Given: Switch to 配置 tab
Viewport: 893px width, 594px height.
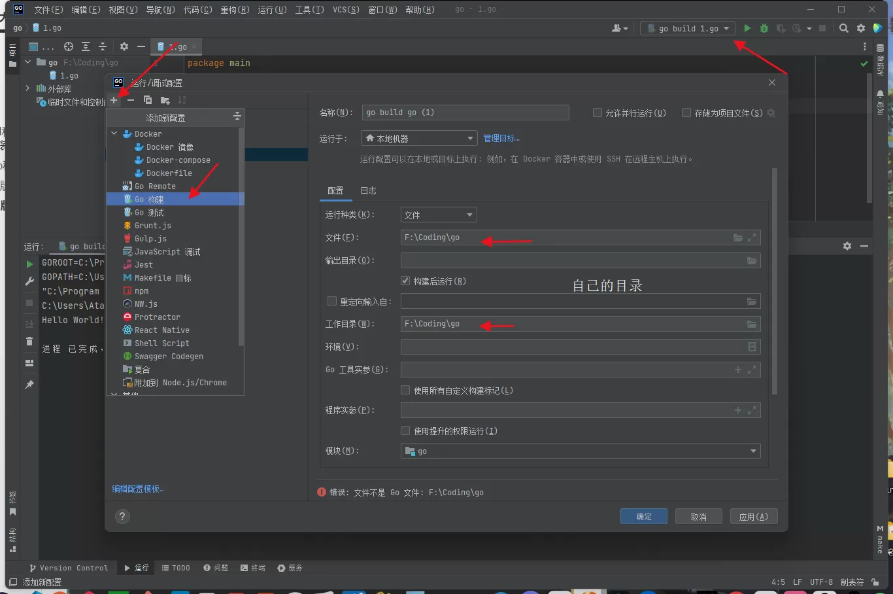Looking at the screenshot, I should 335,190.
